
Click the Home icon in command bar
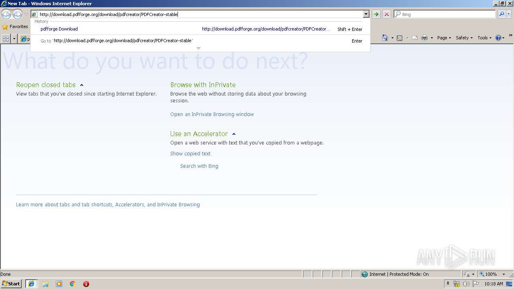385,38
